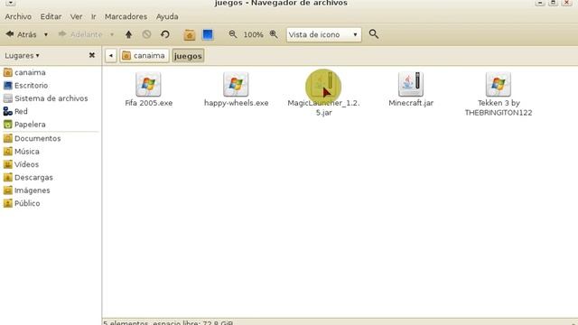Go to canaima in the path bar
This screenshot has height=325, width=578.
coord(144,56)
